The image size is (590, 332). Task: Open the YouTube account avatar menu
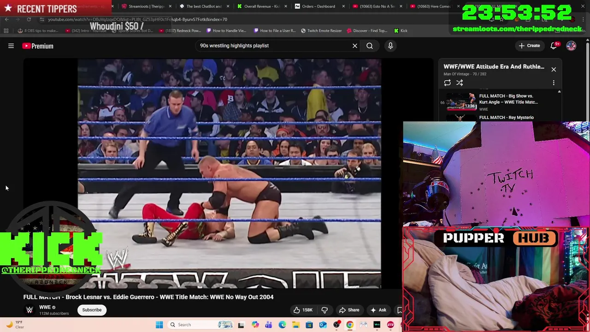tap(571, 46)
